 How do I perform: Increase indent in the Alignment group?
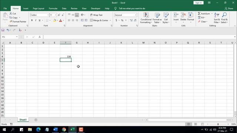pos(86,20)
